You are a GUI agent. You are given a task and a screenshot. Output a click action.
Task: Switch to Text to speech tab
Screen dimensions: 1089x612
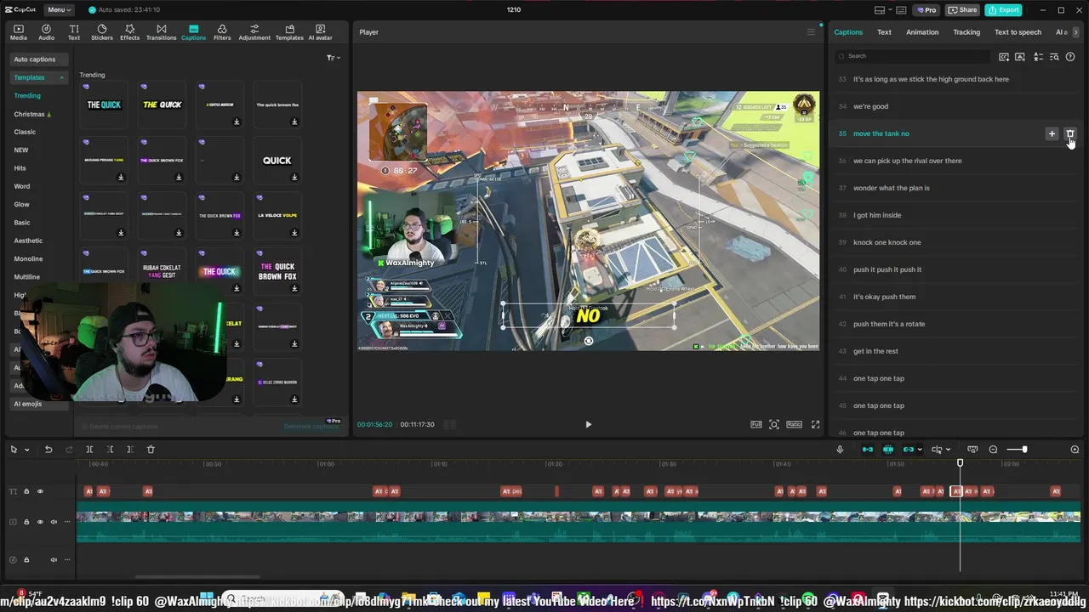click(1018, 32)
